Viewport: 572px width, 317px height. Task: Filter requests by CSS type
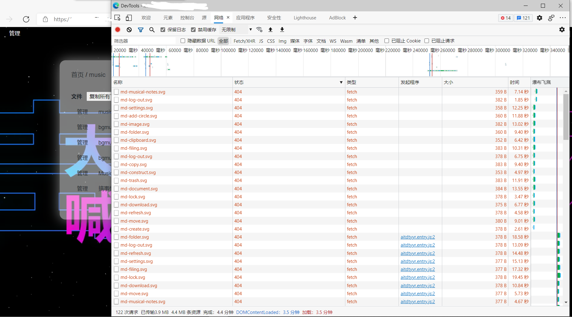point(271,41)
